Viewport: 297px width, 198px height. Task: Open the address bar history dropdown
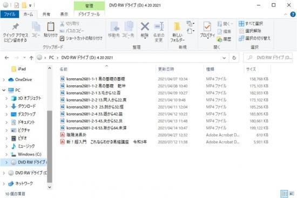tap(224, 58)
